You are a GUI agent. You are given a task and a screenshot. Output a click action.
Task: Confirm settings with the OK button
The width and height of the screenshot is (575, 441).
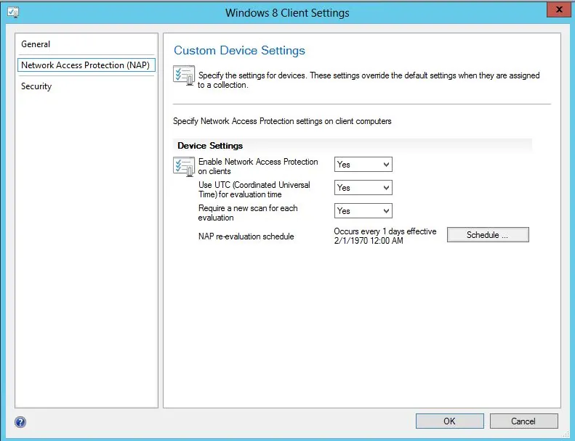(x=449, y=421)
